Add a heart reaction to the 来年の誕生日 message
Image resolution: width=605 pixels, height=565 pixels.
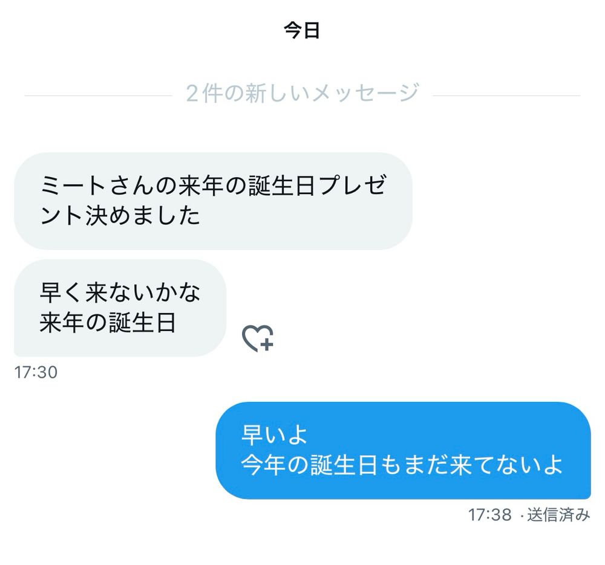(258, 338)
